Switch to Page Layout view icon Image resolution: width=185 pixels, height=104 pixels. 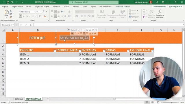point(152,102)
